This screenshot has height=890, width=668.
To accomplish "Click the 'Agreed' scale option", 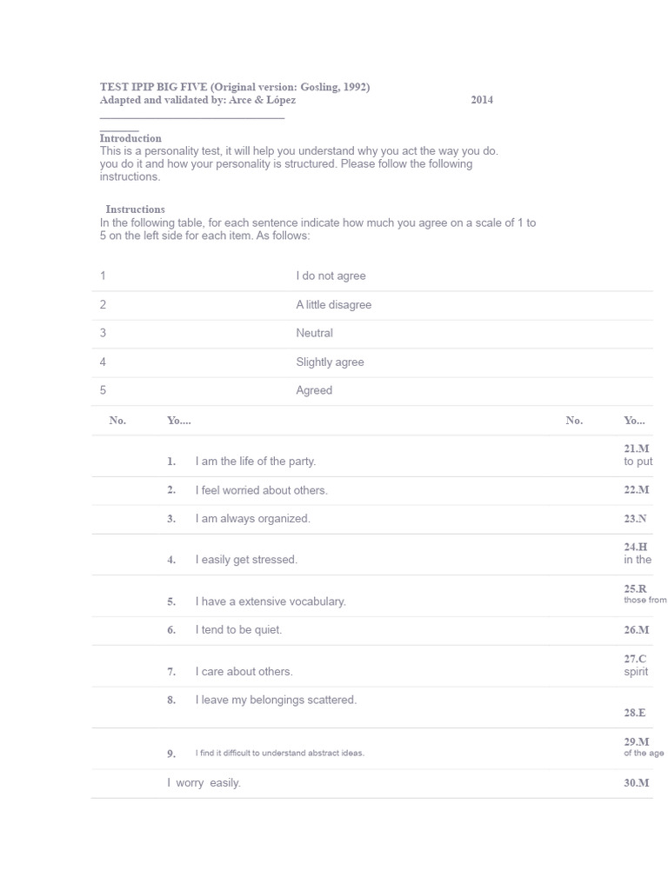I will (x=314, y=391).
